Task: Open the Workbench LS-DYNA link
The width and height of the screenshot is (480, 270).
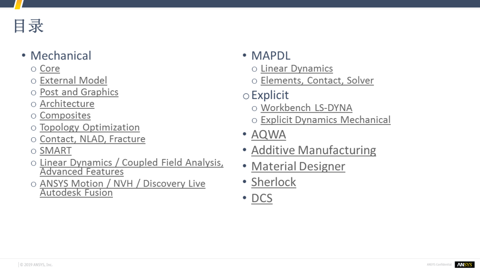Action: pos(306,108)
